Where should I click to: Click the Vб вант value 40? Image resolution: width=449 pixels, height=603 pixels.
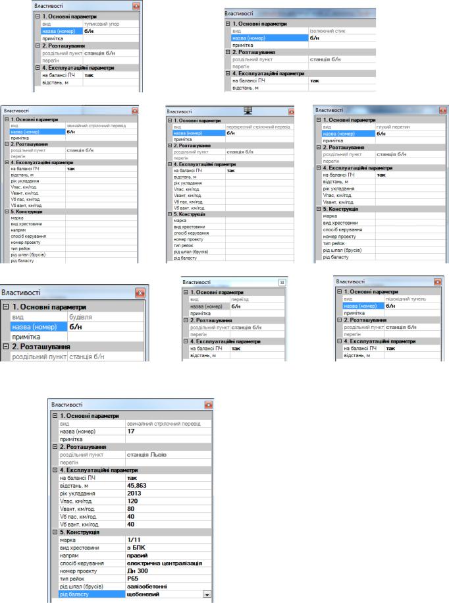pos(169,524)
